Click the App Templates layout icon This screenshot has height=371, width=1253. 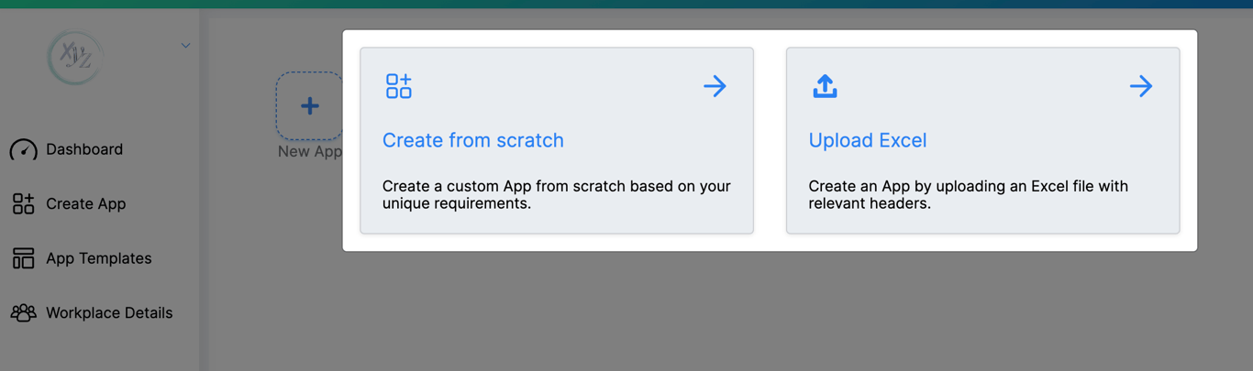tap(23, 258)
